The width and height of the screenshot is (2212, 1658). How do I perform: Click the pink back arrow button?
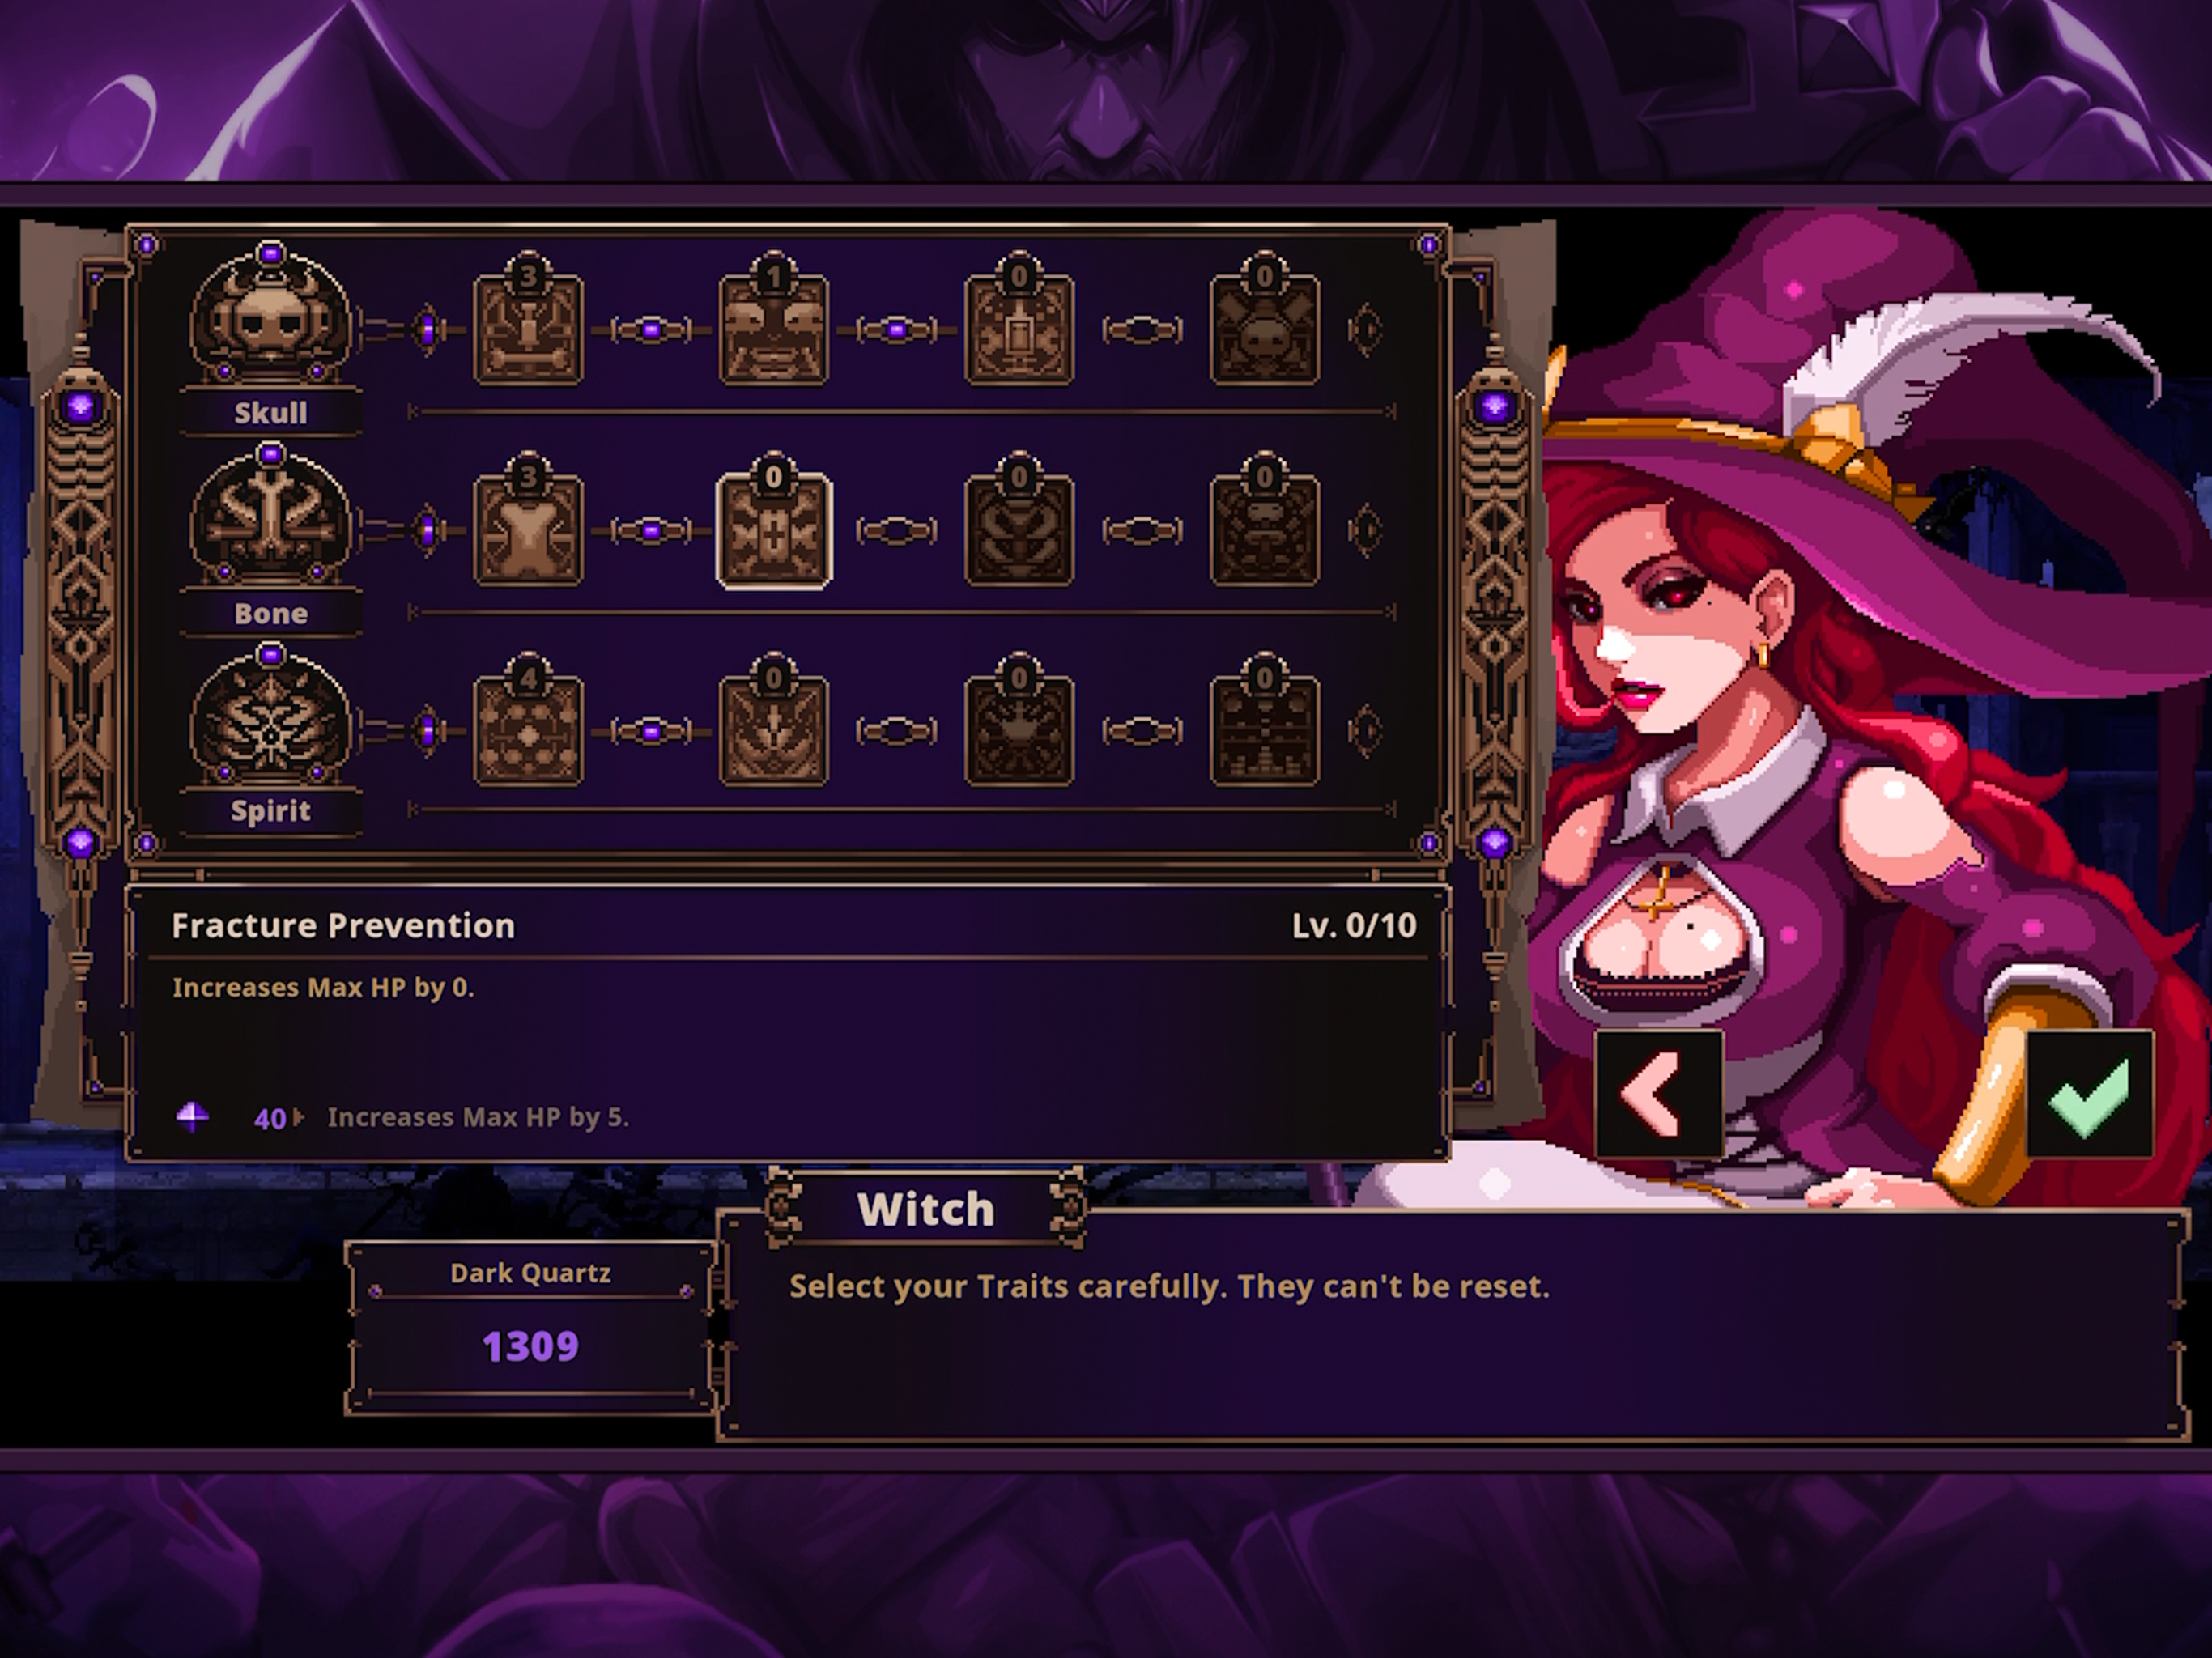click(x=1659, y=1095)
